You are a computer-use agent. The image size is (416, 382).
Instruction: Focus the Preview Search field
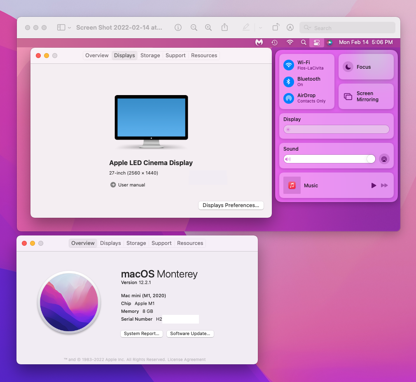(347, 28)
